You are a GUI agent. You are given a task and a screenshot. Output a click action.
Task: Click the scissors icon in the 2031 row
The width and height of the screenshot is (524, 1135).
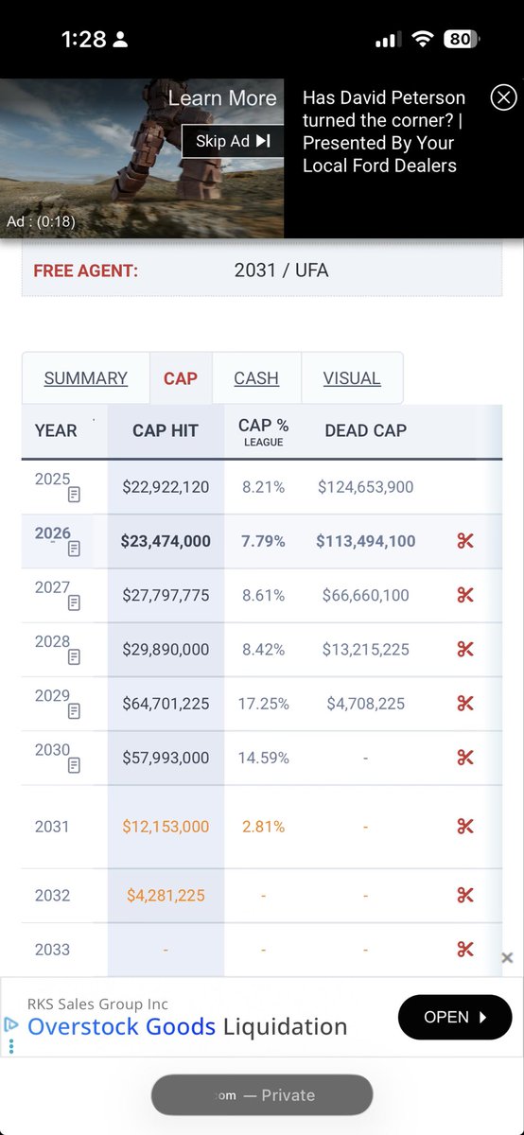(464, 827)
